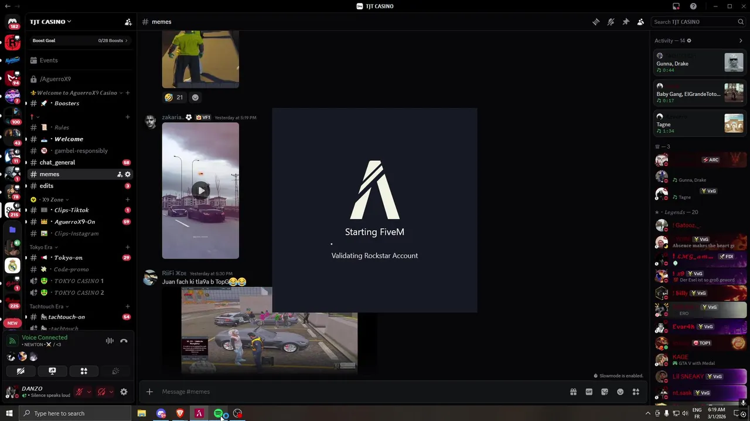Open the Rules channel
Image resolution: width=750 pixels, height=421 pixels.
click(x=80, y=127)
